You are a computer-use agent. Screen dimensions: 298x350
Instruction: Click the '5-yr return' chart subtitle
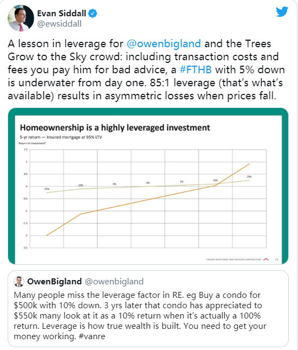[x=61, y=137]
